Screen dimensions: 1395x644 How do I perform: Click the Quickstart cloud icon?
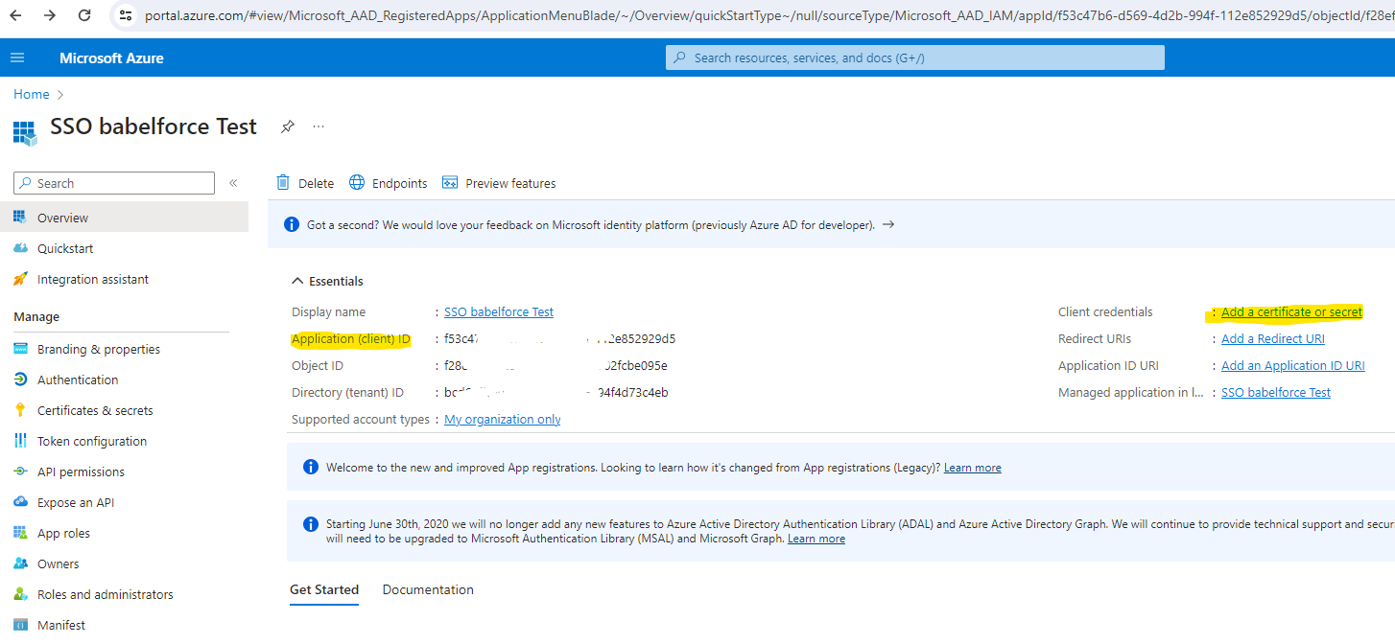tap(20, 248)
